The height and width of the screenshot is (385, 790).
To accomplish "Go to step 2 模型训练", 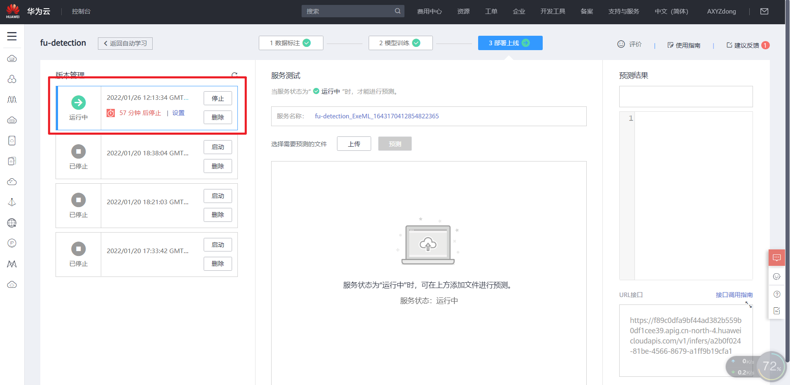I will pos(401,43).
